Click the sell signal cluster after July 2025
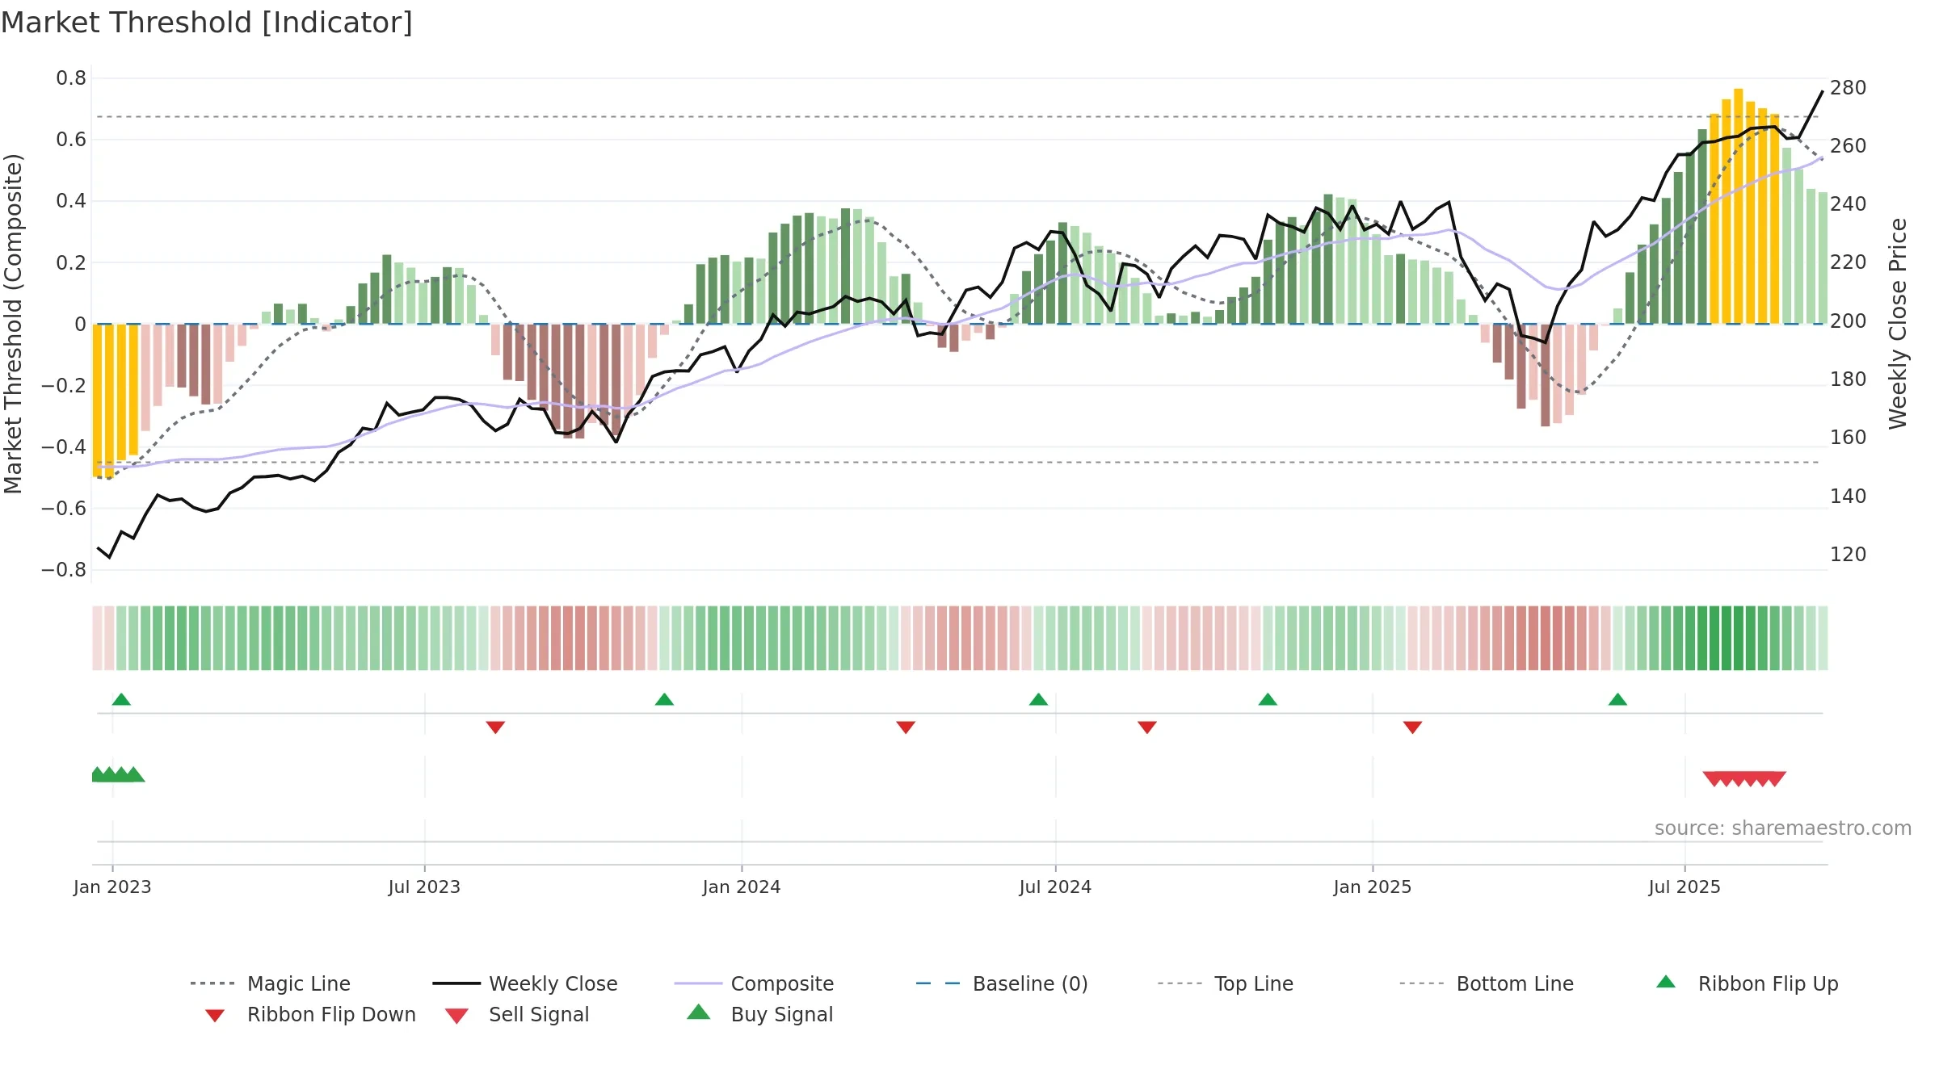 (x=1744, y=779)
